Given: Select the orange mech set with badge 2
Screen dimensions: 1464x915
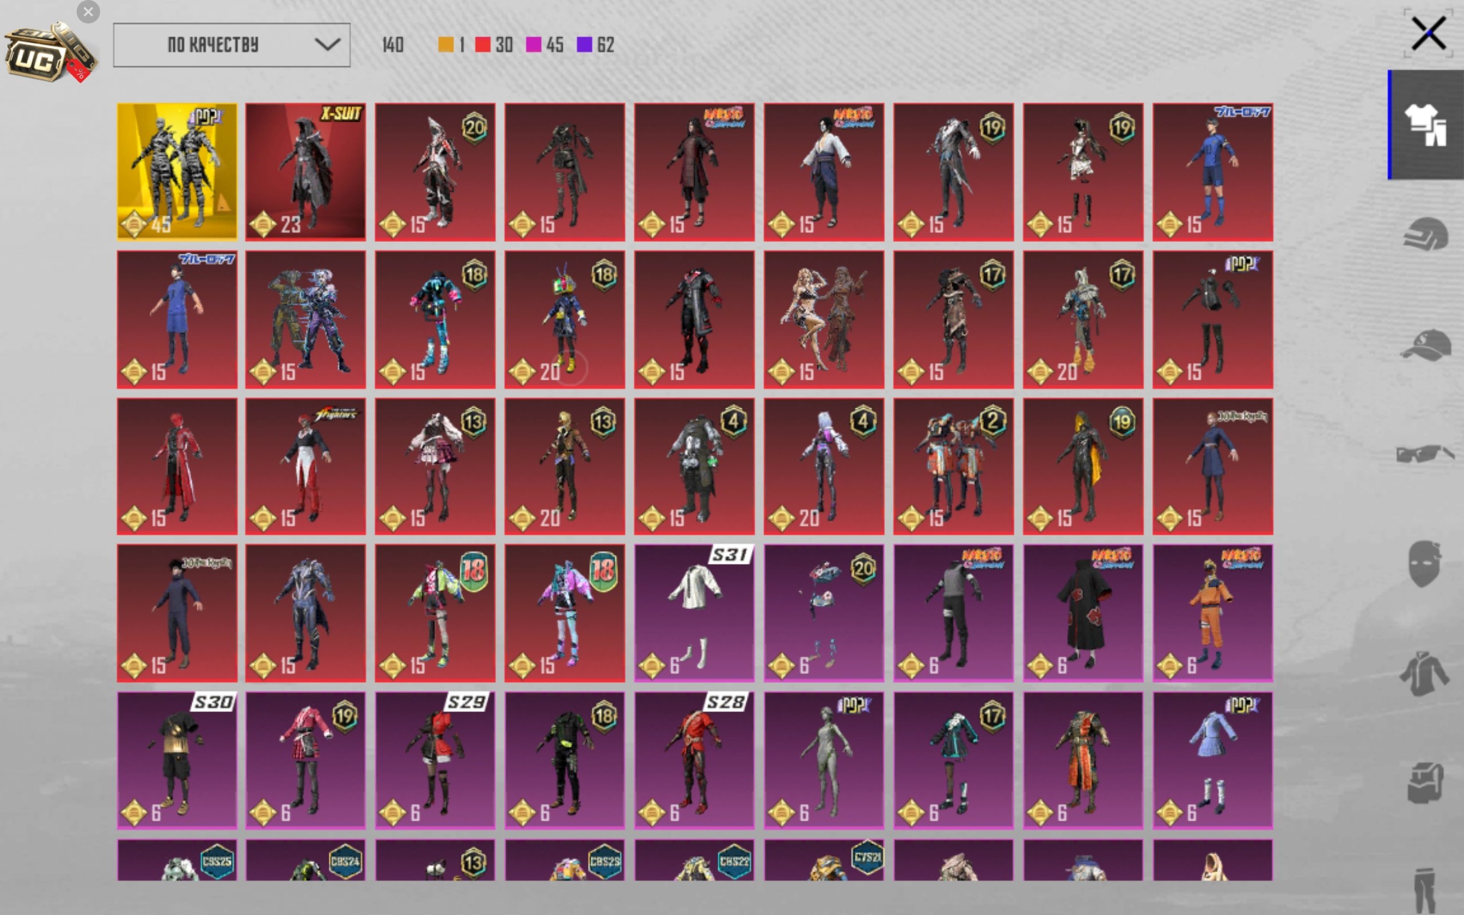Looking at the screenshot, I should (953, 467).
